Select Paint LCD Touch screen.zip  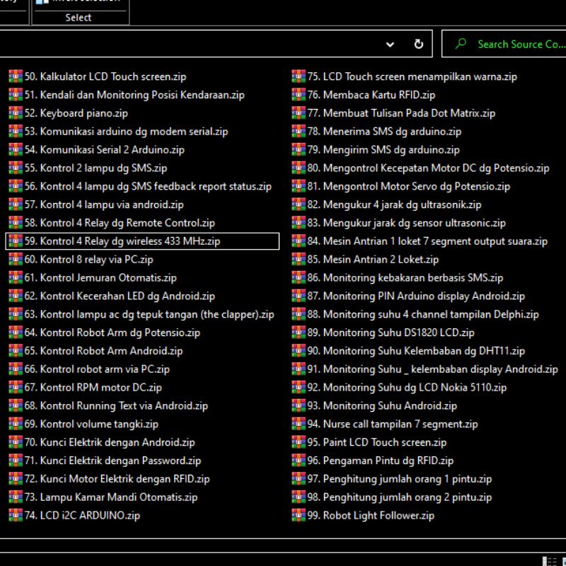click(x=384, y=442)
